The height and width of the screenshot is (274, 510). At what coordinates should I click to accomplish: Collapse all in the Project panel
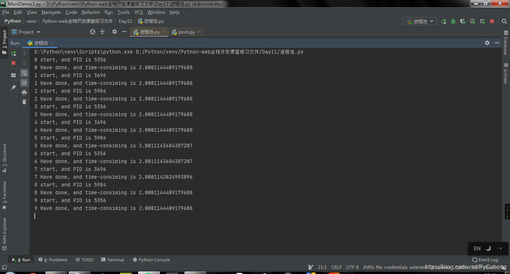point(102,32)
